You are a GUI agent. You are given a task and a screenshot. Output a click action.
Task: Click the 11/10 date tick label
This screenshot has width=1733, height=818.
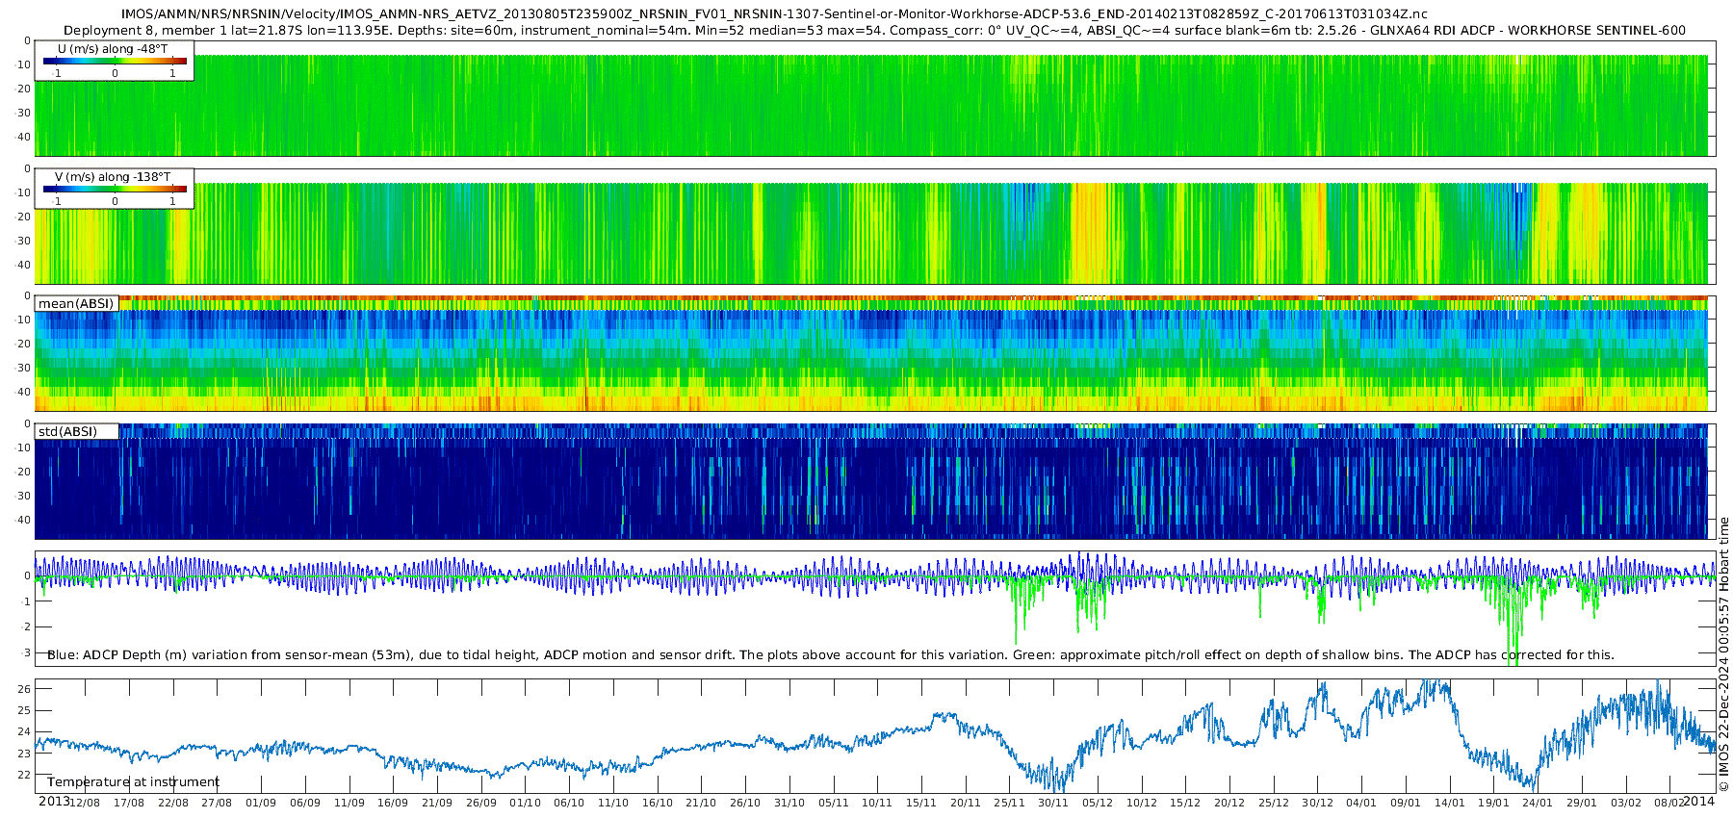(613, 803)
